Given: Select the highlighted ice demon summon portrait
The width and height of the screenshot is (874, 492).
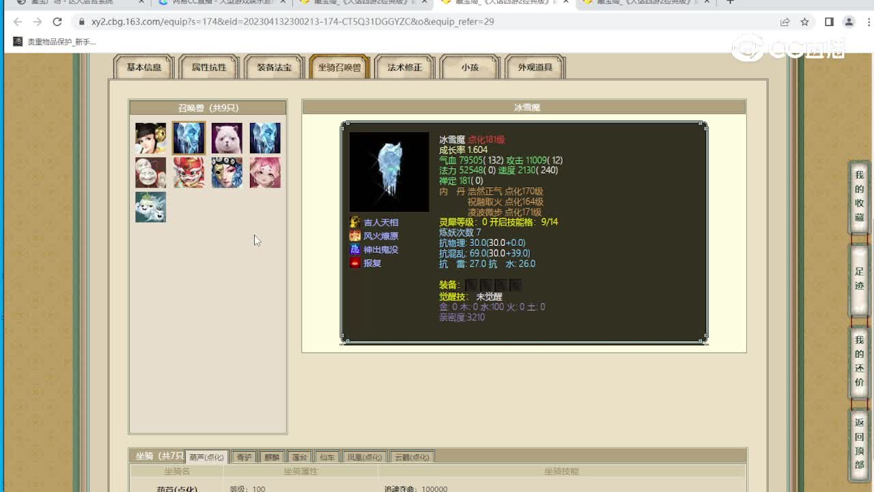Looking at the screenshot, I should (x=188, y=139).
